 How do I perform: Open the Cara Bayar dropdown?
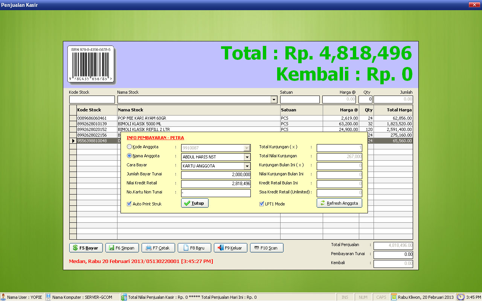click(247, 166)
